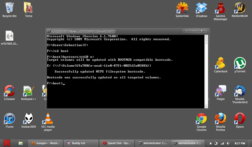252x147 pixels.
Task: Launch MoltenWoW desktop shortcut
Action: [x=240, y=9]
